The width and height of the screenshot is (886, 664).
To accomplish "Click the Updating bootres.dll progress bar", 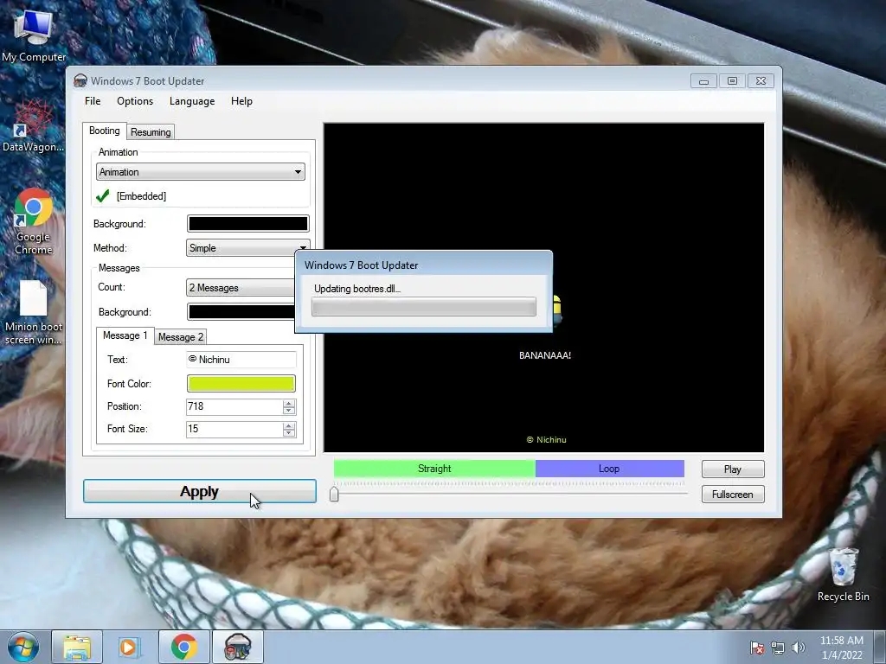I will click(424, 307).
